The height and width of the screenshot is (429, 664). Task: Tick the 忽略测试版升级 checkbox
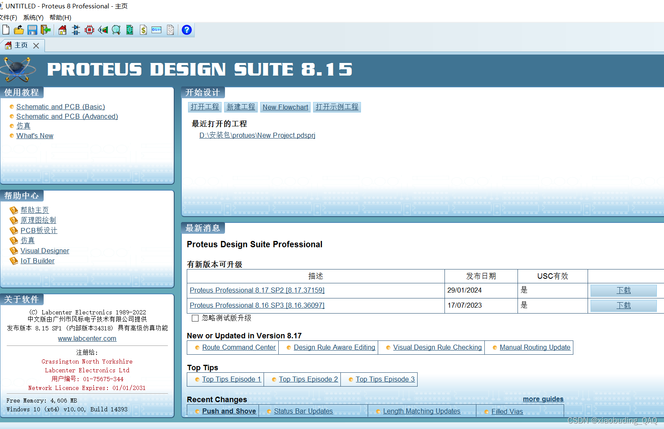pyautogui.click(x=195, y=318)
